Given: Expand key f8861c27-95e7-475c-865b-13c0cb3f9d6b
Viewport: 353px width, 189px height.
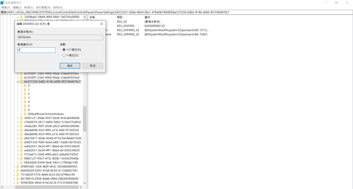Looking at the screenshot, I should click(18, 159).
